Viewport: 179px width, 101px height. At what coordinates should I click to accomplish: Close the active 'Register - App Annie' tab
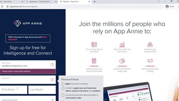(x=89, y=2)
